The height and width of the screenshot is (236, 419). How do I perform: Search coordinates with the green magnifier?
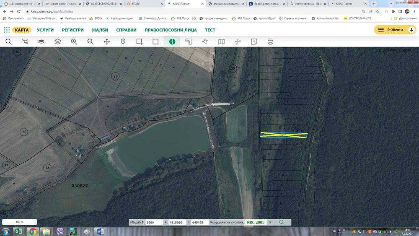pyautogui.click(x=282, y=222)
